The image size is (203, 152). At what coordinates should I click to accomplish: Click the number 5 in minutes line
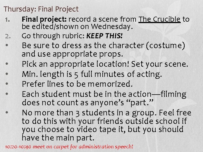tap(76, 75)
